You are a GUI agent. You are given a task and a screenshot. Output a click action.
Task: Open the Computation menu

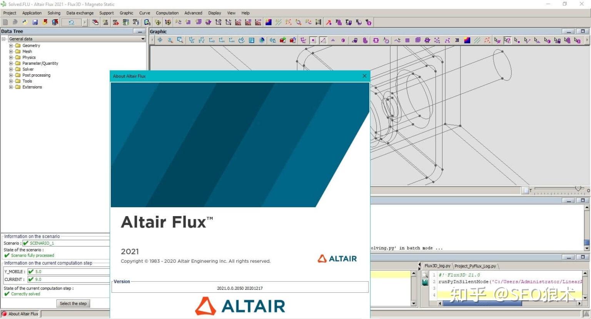pos(167,13)
